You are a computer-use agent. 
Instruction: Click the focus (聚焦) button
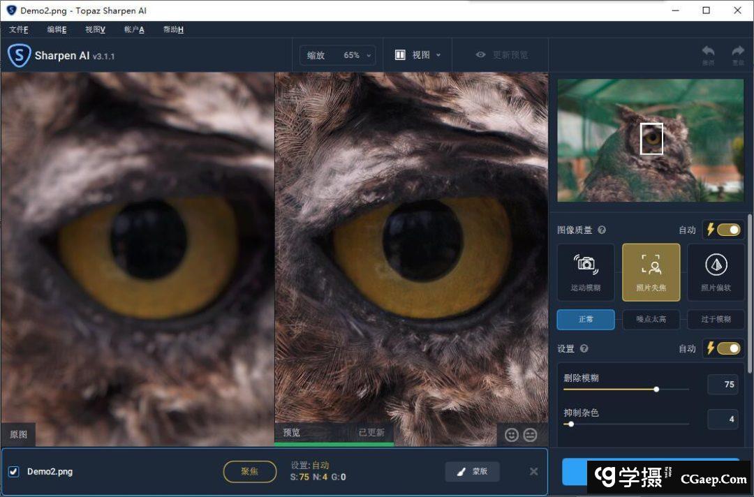tap(249, 471)
